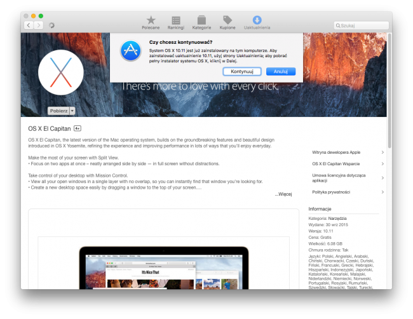Open Umowa licencyjna dotycząca aplikacji link

pyautogui.click(x=339, y=178)
